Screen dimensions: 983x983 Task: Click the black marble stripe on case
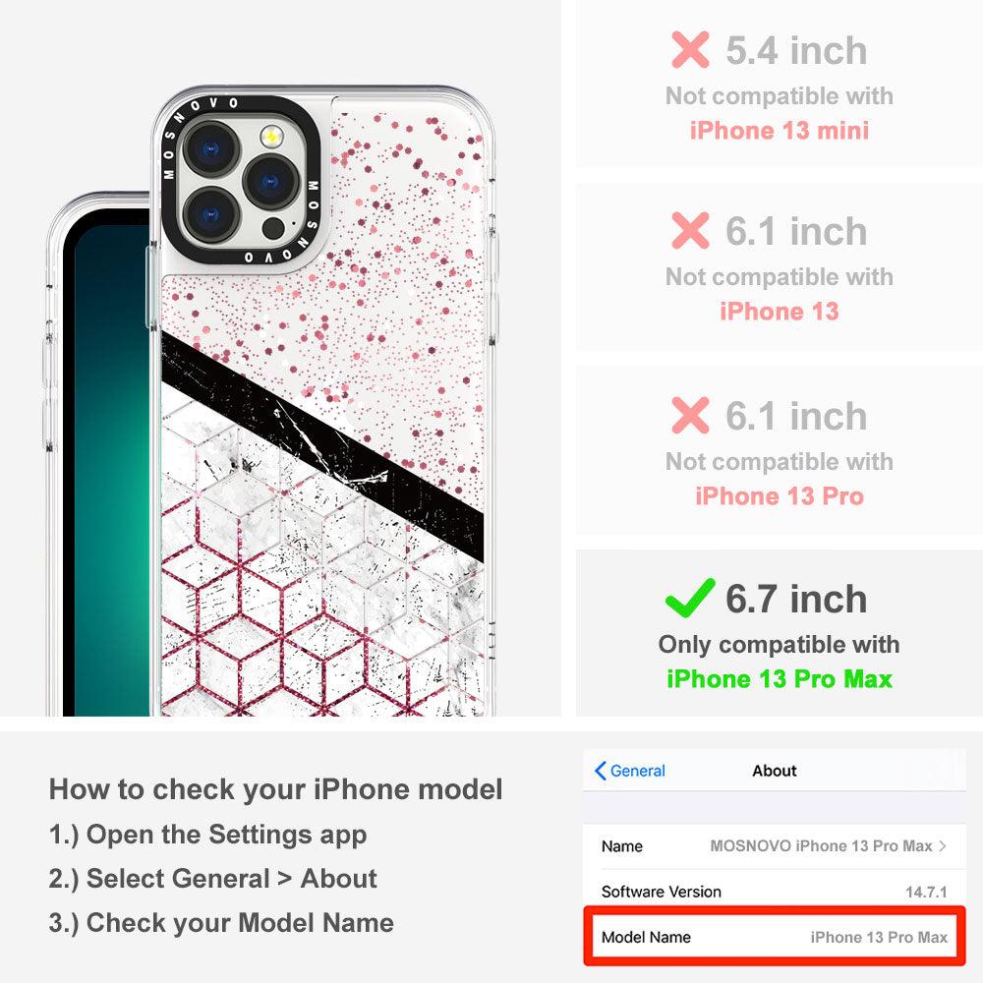tap(322, 445)
